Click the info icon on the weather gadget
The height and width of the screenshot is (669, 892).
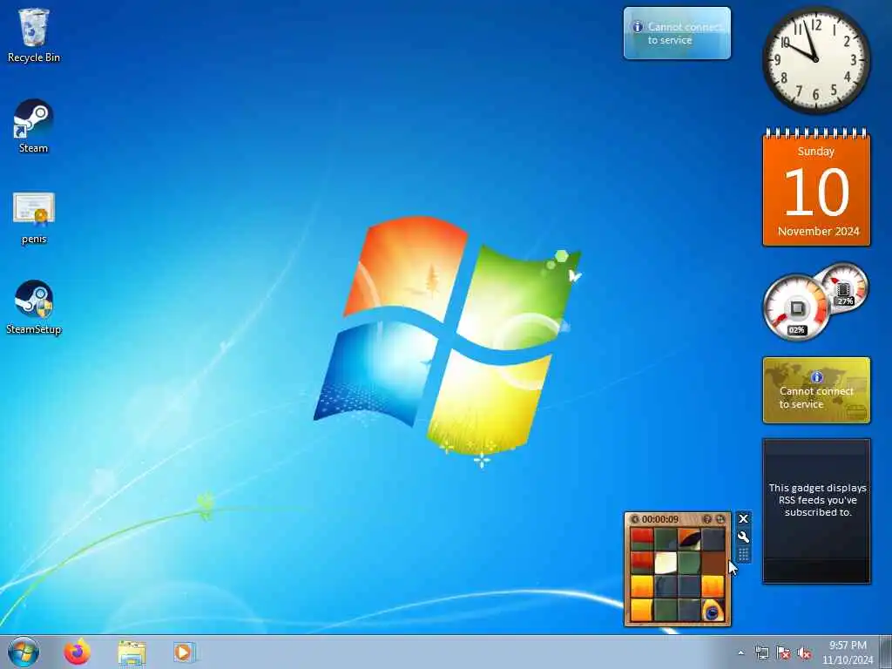point(638,27)
